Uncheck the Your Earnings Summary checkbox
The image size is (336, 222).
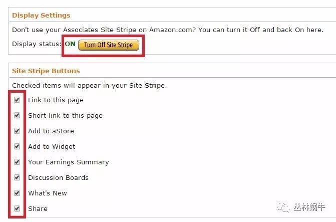tap(17, 162)
